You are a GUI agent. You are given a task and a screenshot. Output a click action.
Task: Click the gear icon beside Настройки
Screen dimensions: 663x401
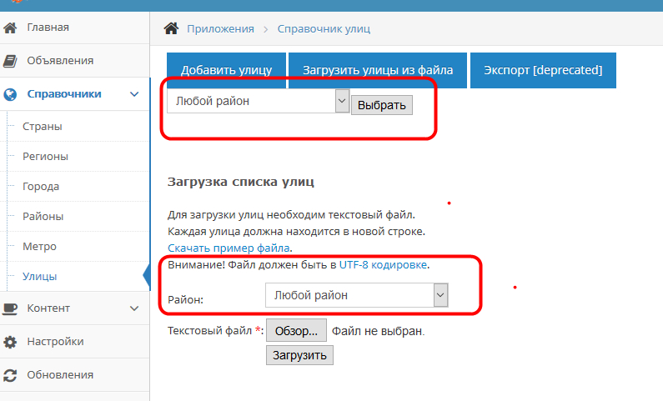coord(10,342)
